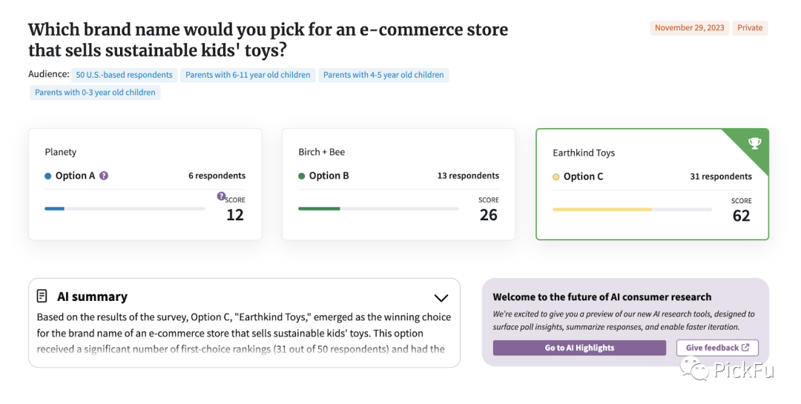Click the external link icon on Give feedback
Viewport: 801px width, 404px height.
[x=745, y=348]
